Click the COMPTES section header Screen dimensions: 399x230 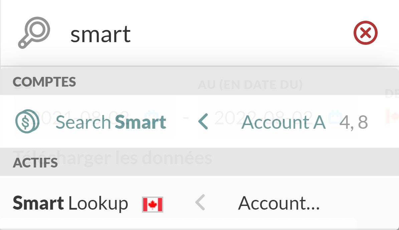(44, 82)
